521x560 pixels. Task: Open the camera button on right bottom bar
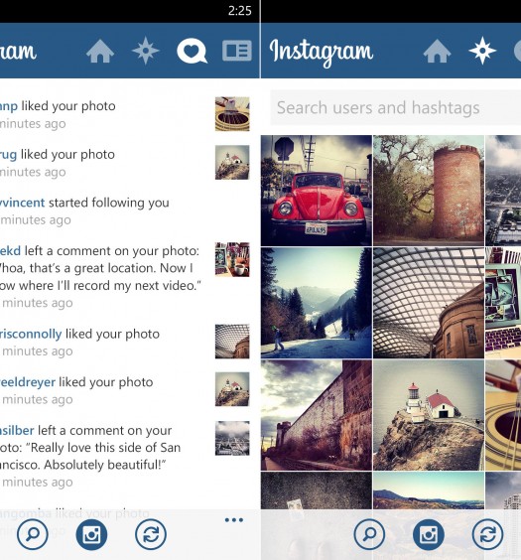pyautogui.click(x=429, y=534)
